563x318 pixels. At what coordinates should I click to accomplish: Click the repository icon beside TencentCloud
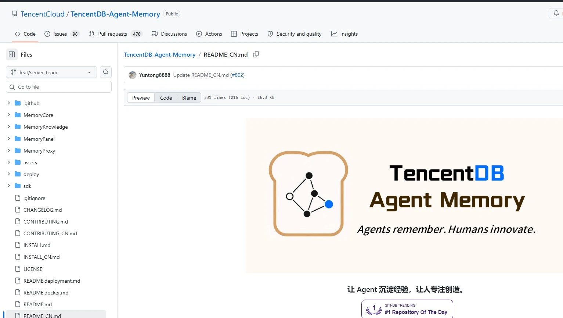pos(15,14)
